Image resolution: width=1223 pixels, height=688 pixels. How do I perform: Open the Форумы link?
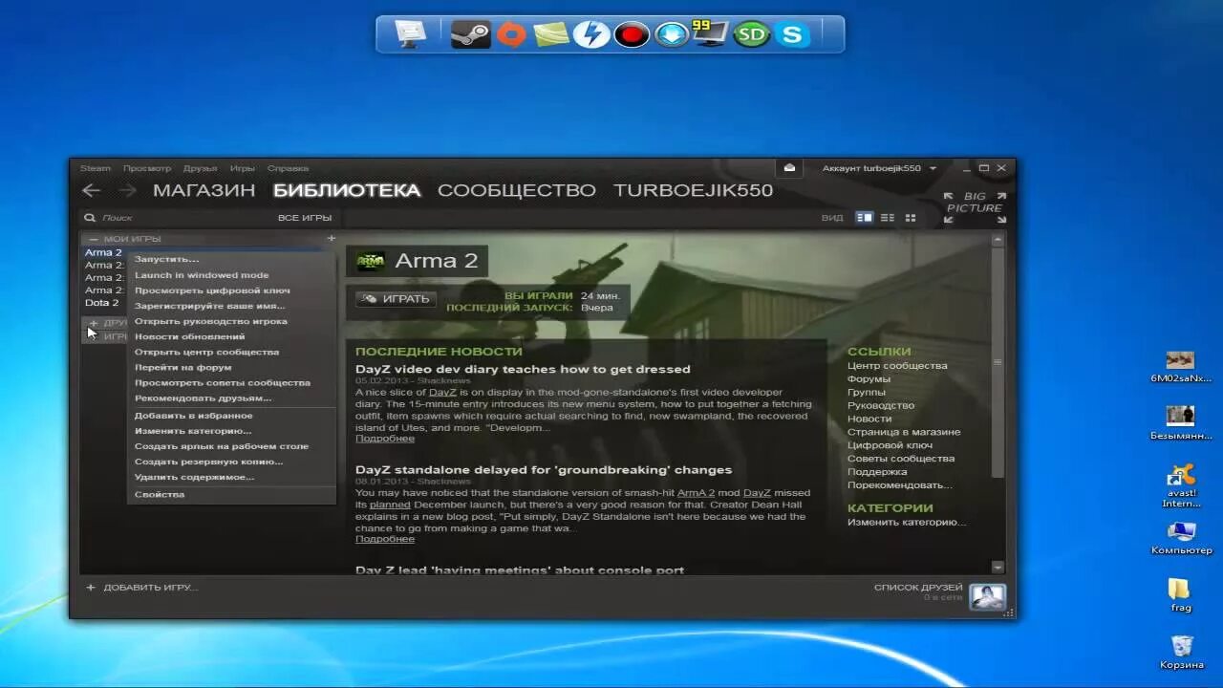pyautogui.click(x=869, y=378)
